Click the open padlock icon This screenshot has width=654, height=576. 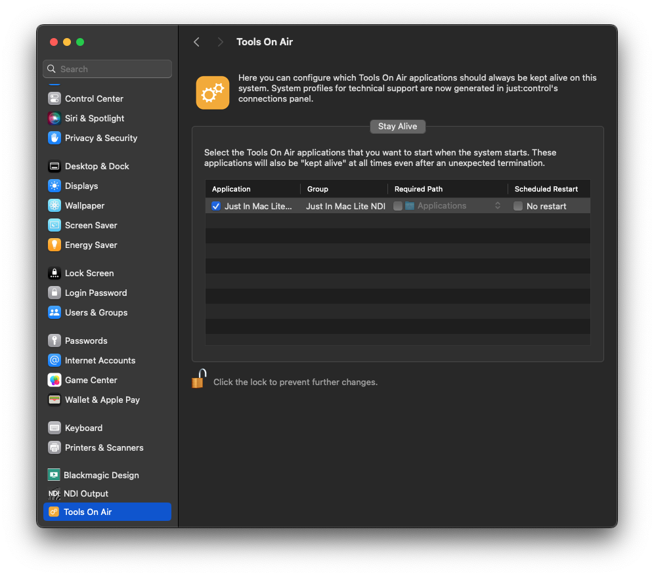click(199, 379)
